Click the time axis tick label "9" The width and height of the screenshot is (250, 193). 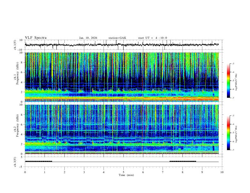pos(202,172)
